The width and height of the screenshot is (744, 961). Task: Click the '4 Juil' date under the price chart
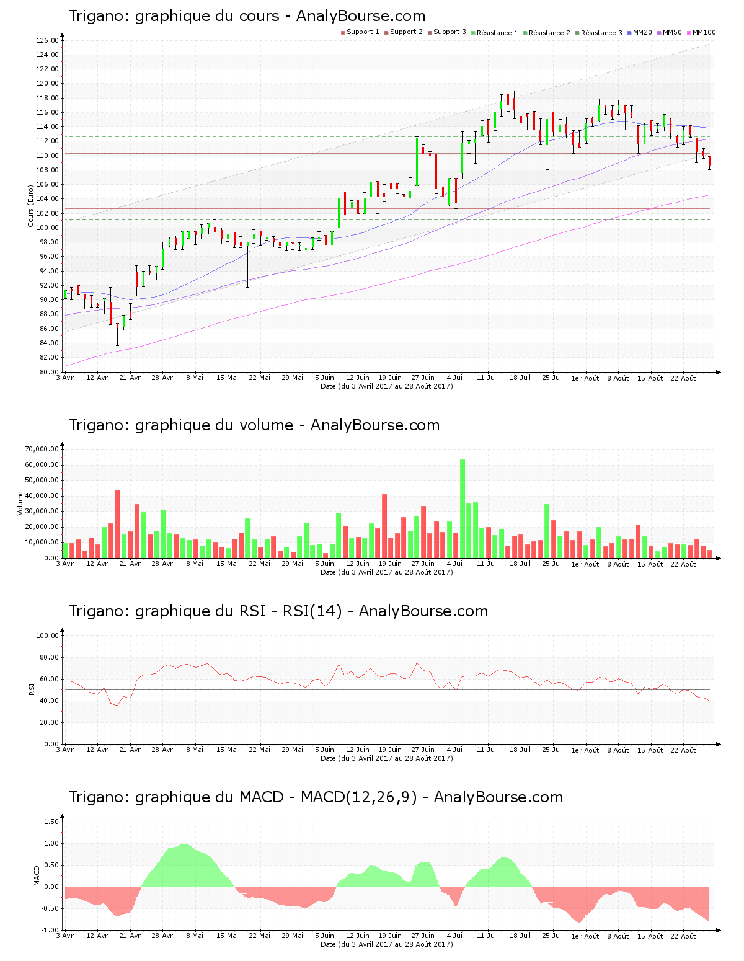click(x=455, y=378)
